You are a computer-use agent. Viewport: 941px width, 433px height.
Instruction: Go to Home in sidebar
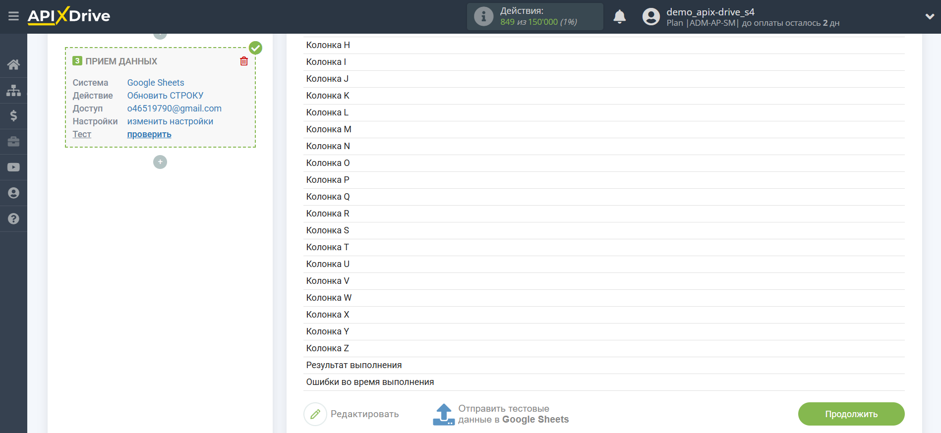click(x=13, y=64)
